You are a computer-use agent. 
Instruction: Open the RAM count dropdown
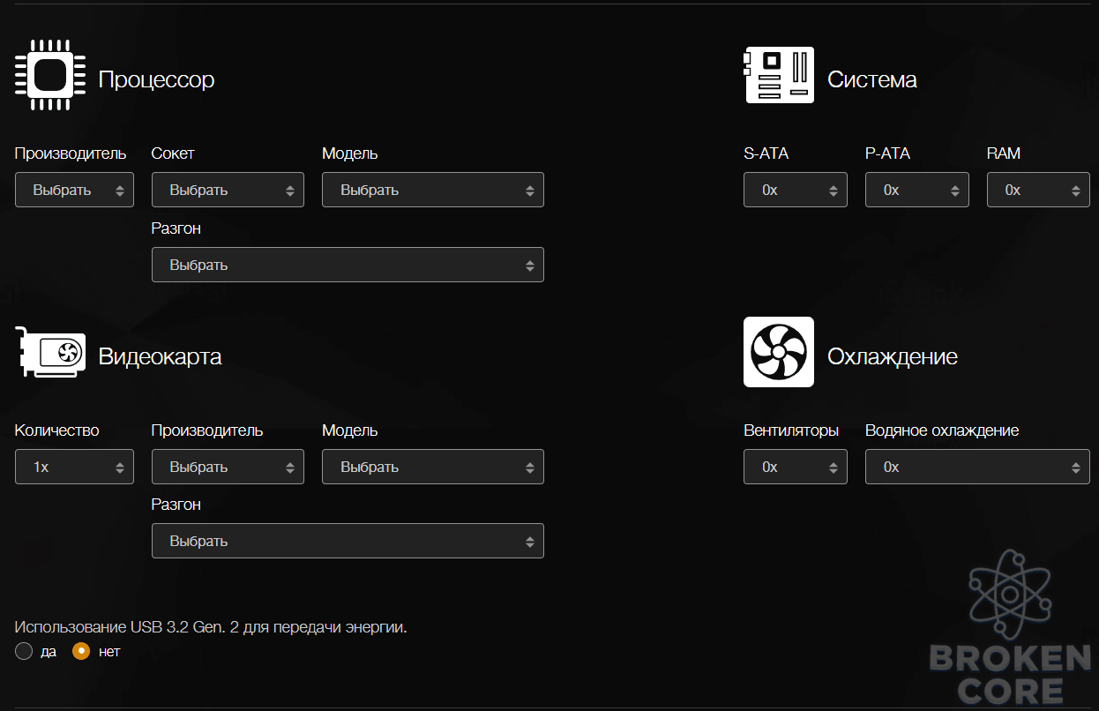point(1038,190)
